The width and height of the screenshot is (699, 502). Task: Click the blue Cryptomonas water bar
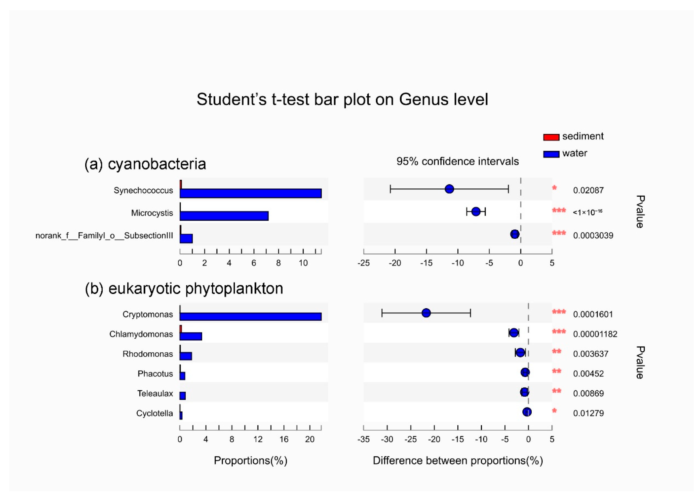tap(250, 317)
